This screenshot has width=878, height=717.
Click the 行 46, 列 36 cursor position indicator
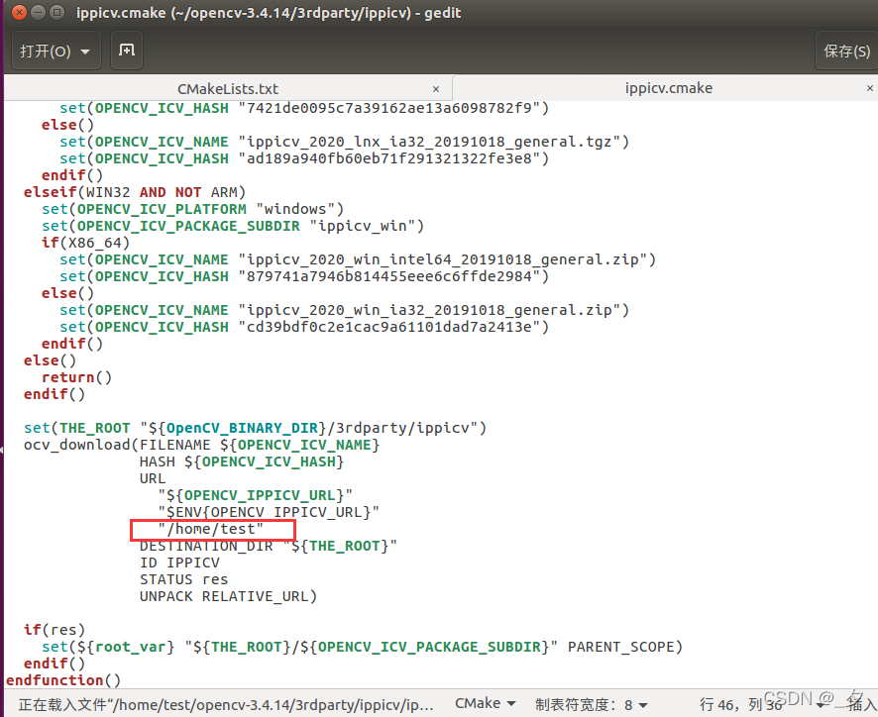point(740,705)
